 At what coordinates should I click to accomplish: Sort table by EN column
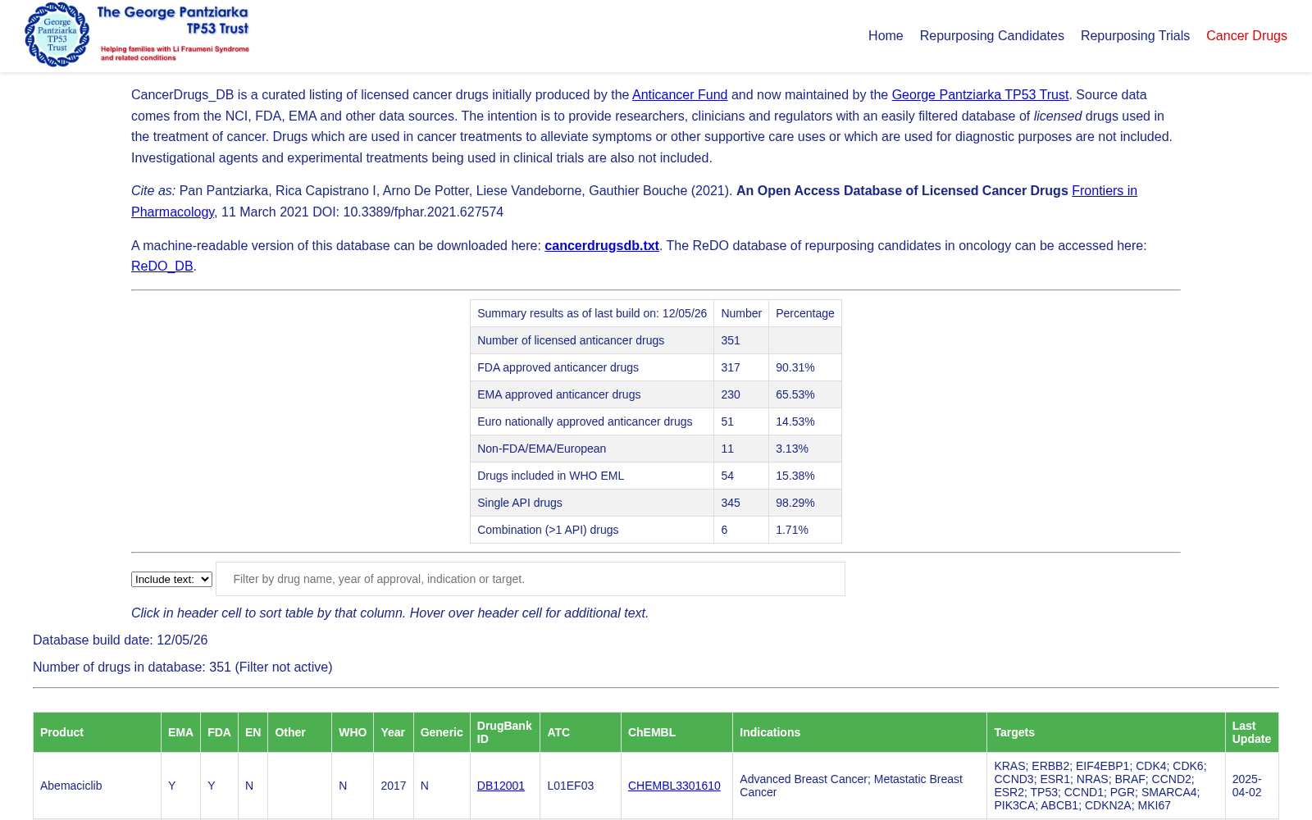253,732
